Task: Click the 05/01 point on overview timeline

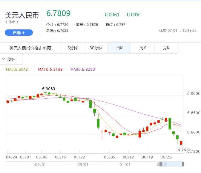Action: [x=40, y=164]
